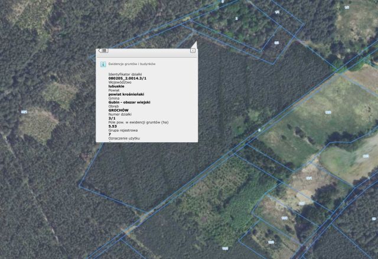Screen dimensions: 378x259
Task: Select the precinct value 'GROCHÓW'
Action: pos(118,110)
